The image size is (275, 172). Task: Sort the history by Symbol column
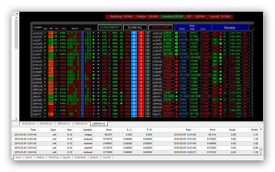pos(88,130)
